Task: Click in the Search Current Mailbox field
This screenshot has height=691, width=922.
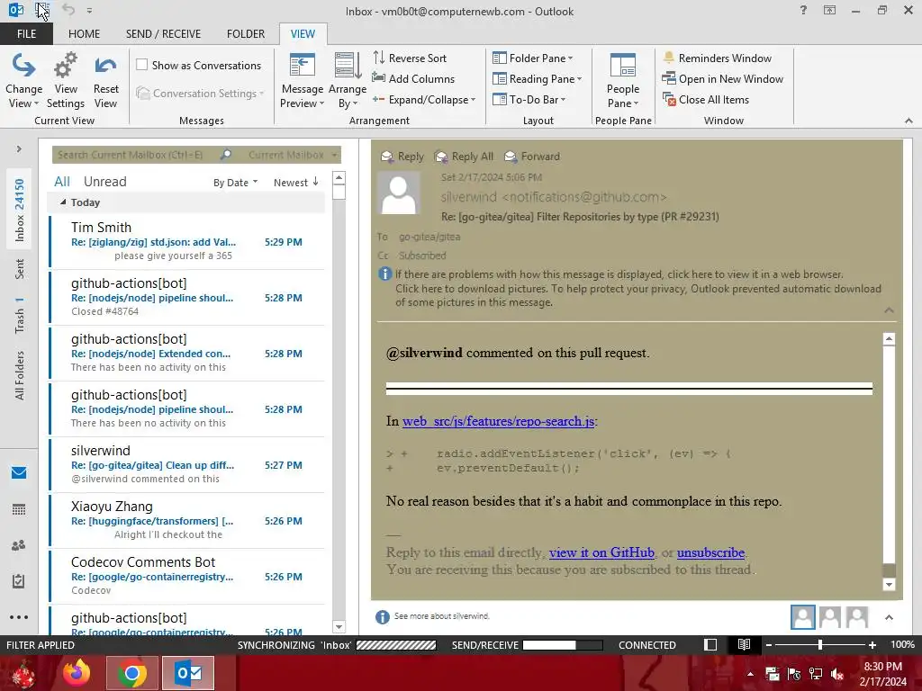Action: click(135, 155)
